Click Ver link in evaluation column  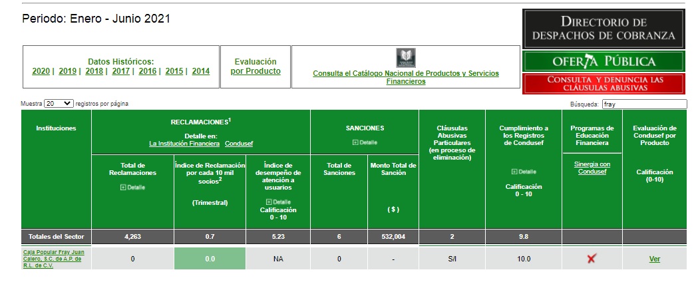point(655,259)
